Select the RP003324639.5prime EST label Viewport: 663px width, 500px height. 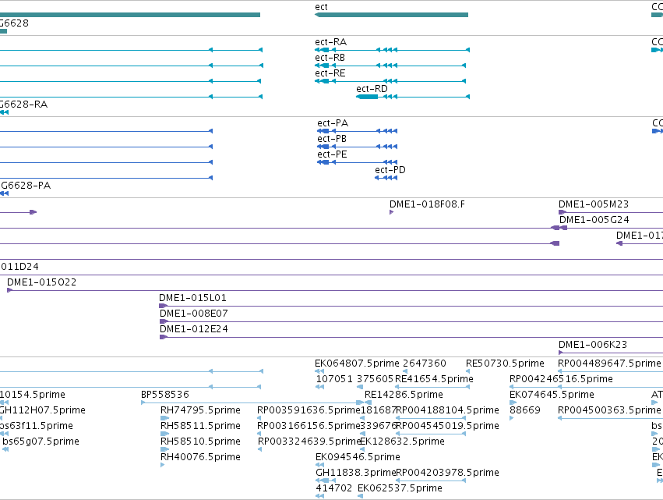point(309,442)
